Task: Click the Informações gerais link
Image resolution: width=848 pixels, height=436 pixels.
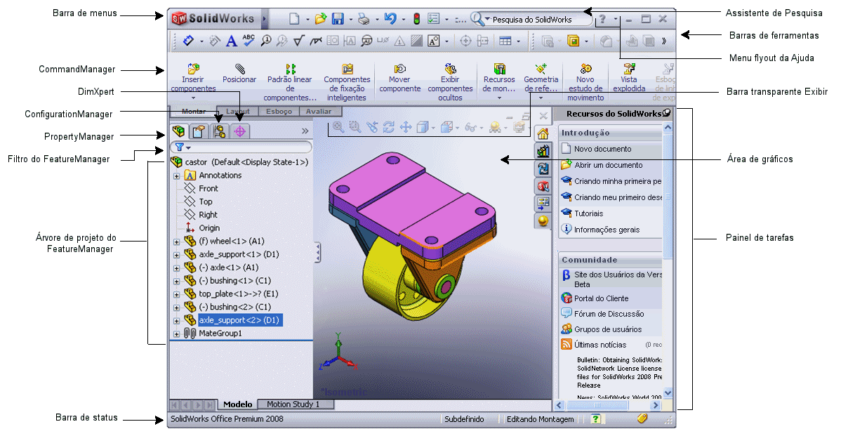Action: [x=607, y=230]
